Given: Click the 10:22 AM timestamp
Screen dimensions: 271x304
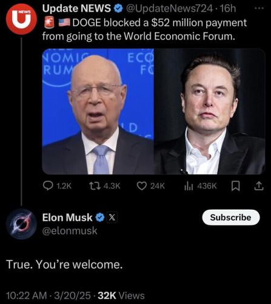Looking at the screenshot, I should (x=26, y=295).
